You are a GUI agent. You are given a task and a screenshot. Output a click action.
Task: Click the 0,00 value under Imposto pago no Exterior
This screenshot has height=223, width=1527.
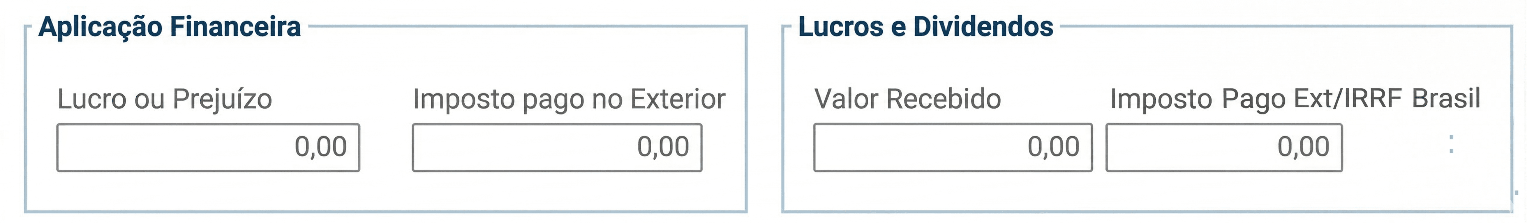(663, 147)
